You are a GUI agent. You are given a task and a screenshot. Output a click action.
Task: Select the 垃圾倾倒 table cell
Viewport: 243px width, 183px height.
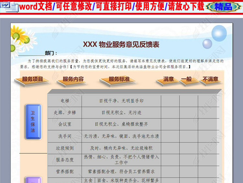[x=65, y=148]
